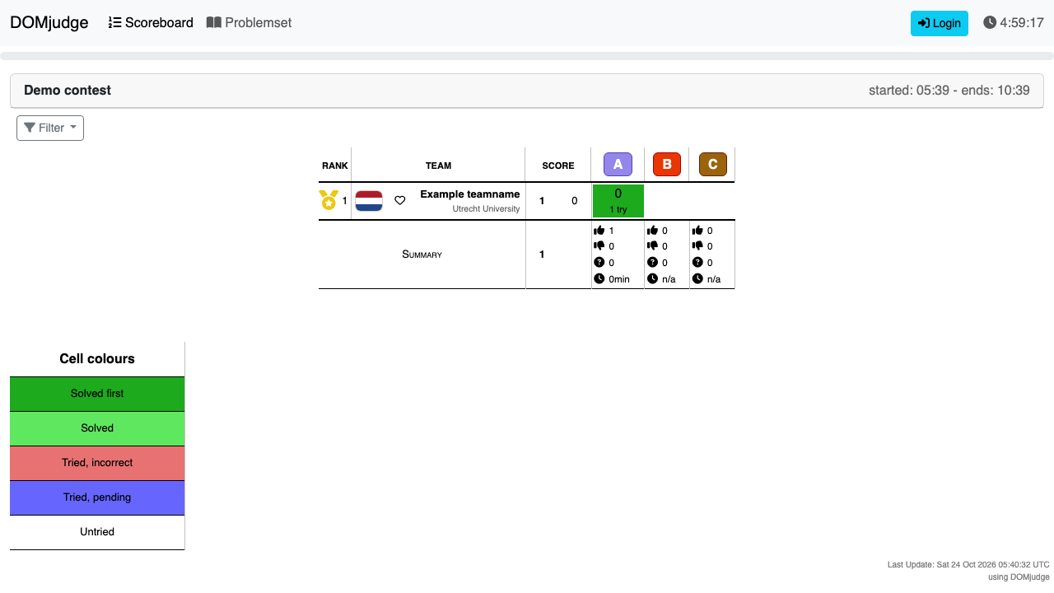1054x593 pixels.
Task: Click the Netherlands flag icon
Action: pyautogui.click(x=369, y=201)
